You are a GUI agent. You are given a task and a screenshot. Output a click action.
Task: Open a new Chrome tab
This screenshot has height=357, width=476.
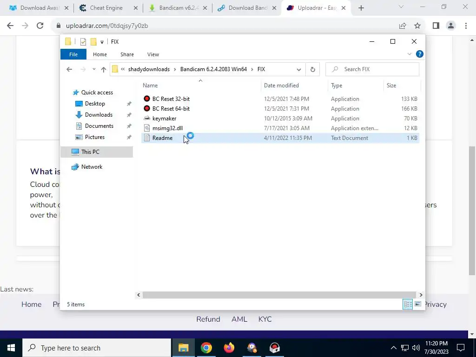coord(361,8)
